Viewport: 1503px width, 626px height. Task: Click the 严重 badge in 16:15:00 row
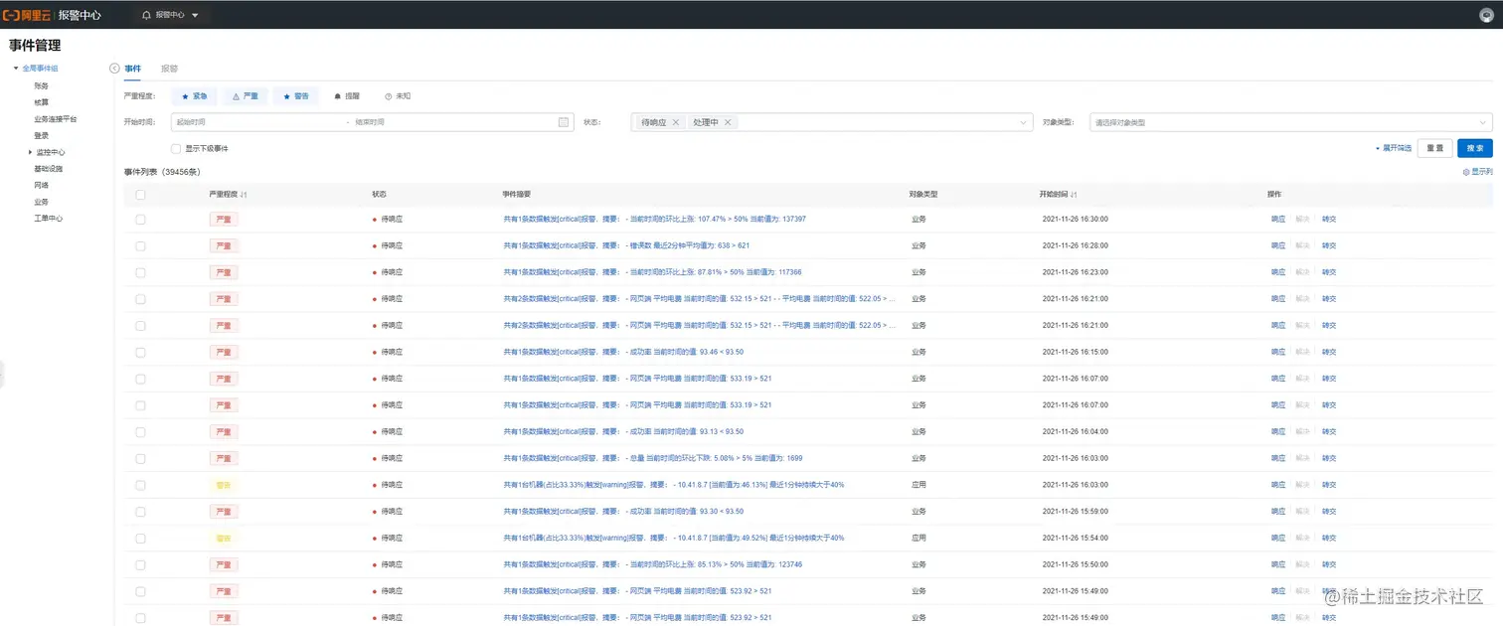pyautogui.click(x=224, y=352)
